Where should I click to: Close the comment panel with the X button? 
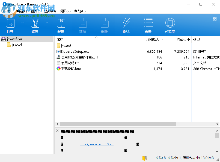pyautogui.click(x=57, y=131)
